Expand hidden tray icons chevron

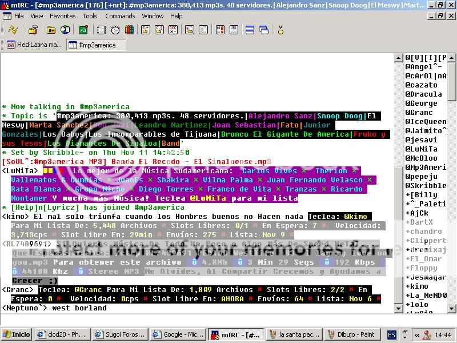417,335
